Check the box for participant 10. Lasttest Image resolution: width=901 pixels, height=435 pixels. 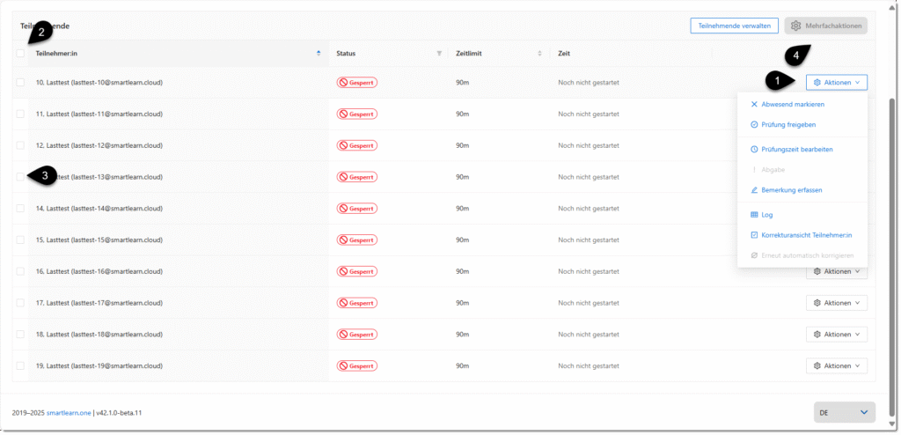point(20,82)
